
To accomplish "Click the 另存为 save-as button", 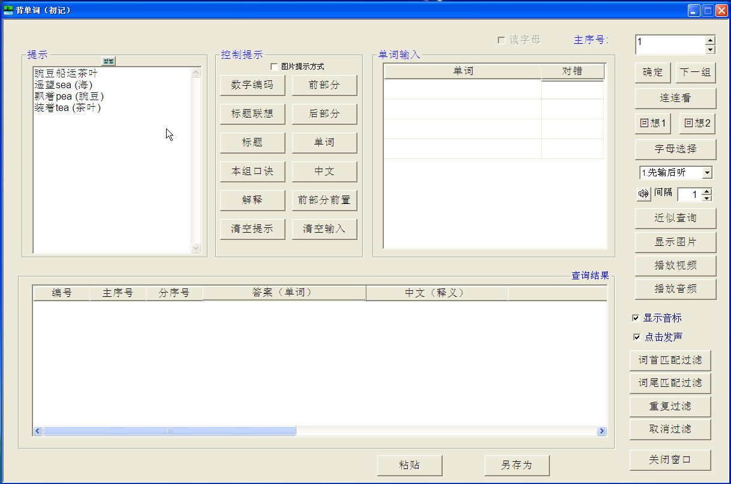I will pos(517,465).
